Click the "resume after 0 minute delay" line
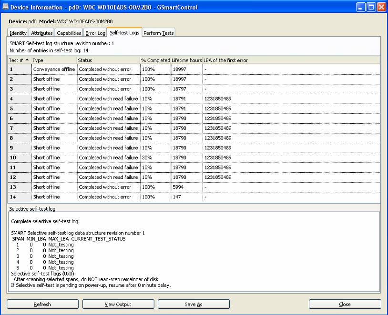 (91, 285)
